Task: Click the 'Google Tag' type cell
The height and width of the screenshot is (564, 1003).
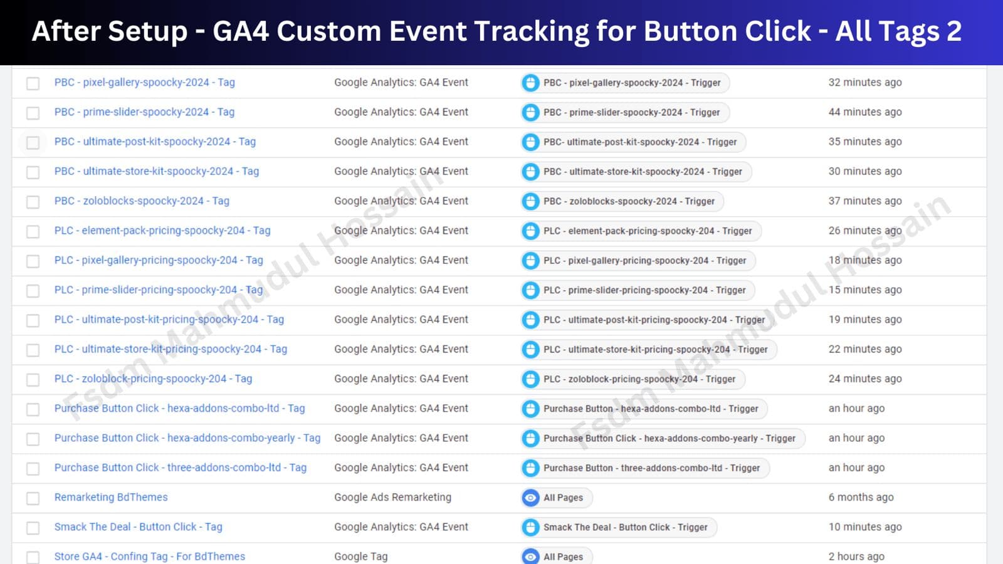Action: click(x=361, y=556)
